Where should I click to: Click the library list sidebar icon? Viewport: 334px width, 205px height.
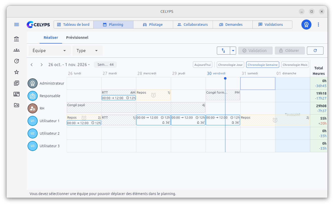tap(17, 83)
